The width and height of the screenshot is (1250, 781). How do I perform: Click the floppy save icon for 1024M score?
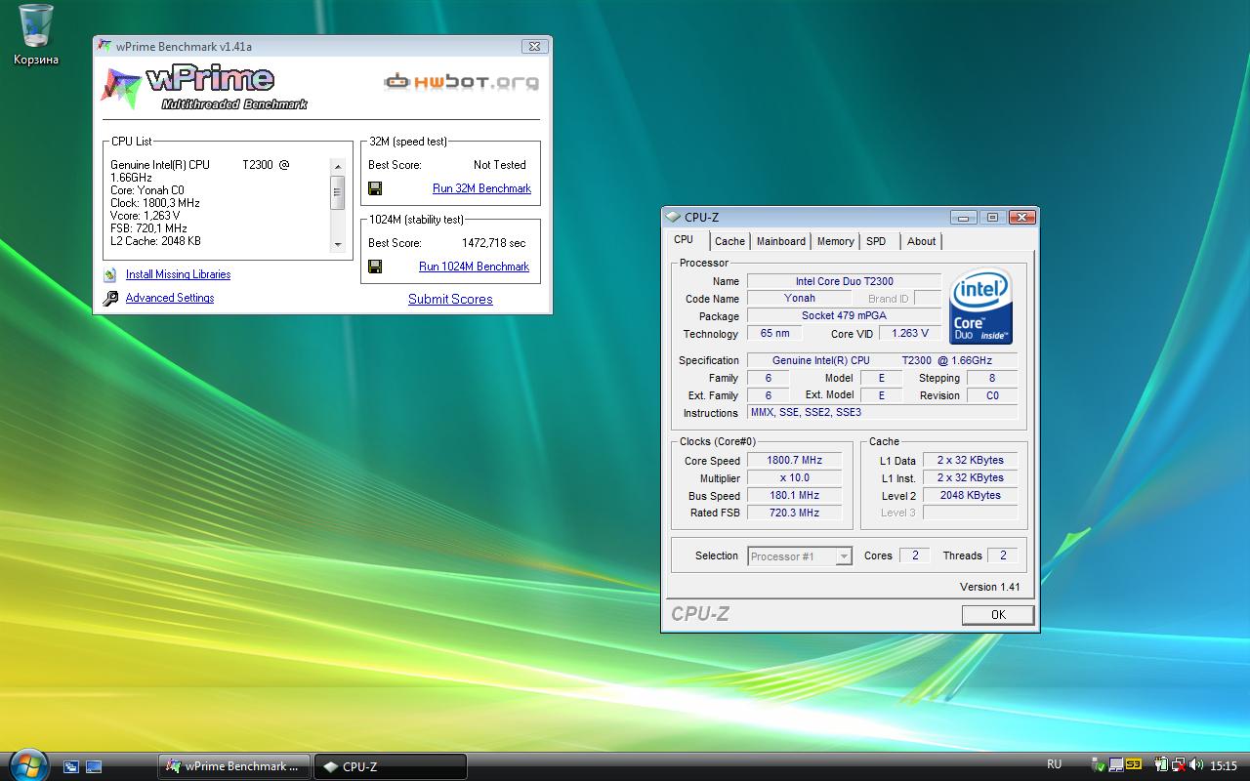[x=375, y=267]
